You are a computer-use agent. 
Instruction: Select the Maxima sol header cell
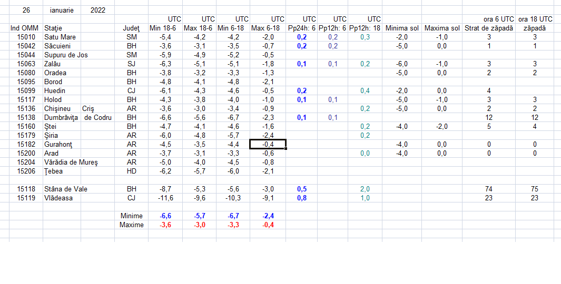click(x=442, y=28)
